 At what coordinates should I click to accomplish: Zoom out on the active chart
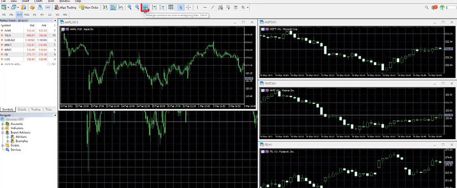(x=137, y=7)
